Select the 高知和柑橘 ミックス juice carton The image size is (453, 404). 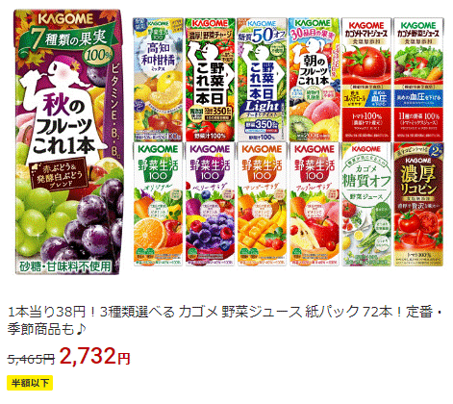[158, 80]
